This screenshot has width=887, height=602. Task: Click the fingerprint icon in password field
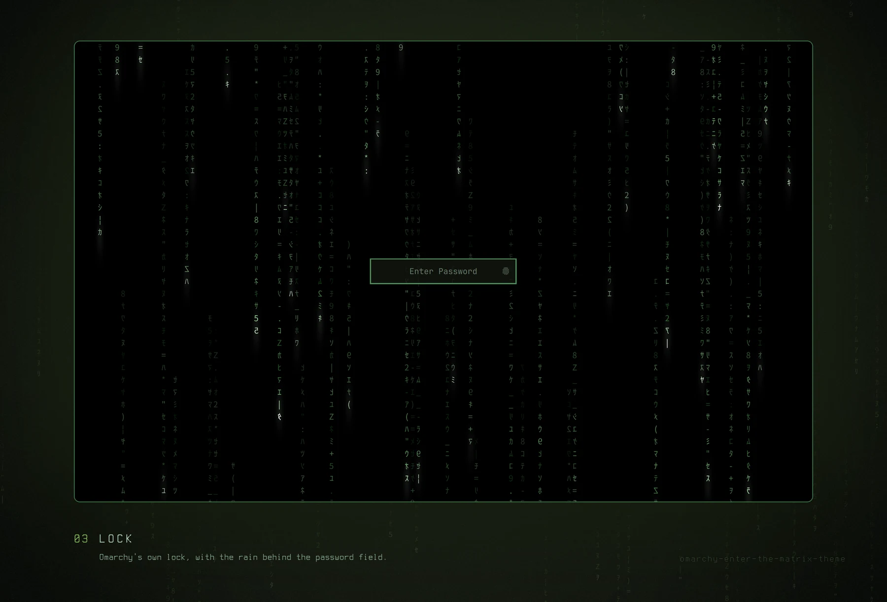pyautogui.click(x=506, y=271)
